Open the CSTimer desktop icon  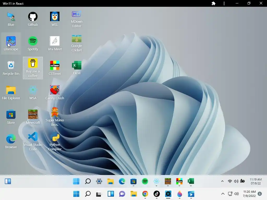point(55,68)
